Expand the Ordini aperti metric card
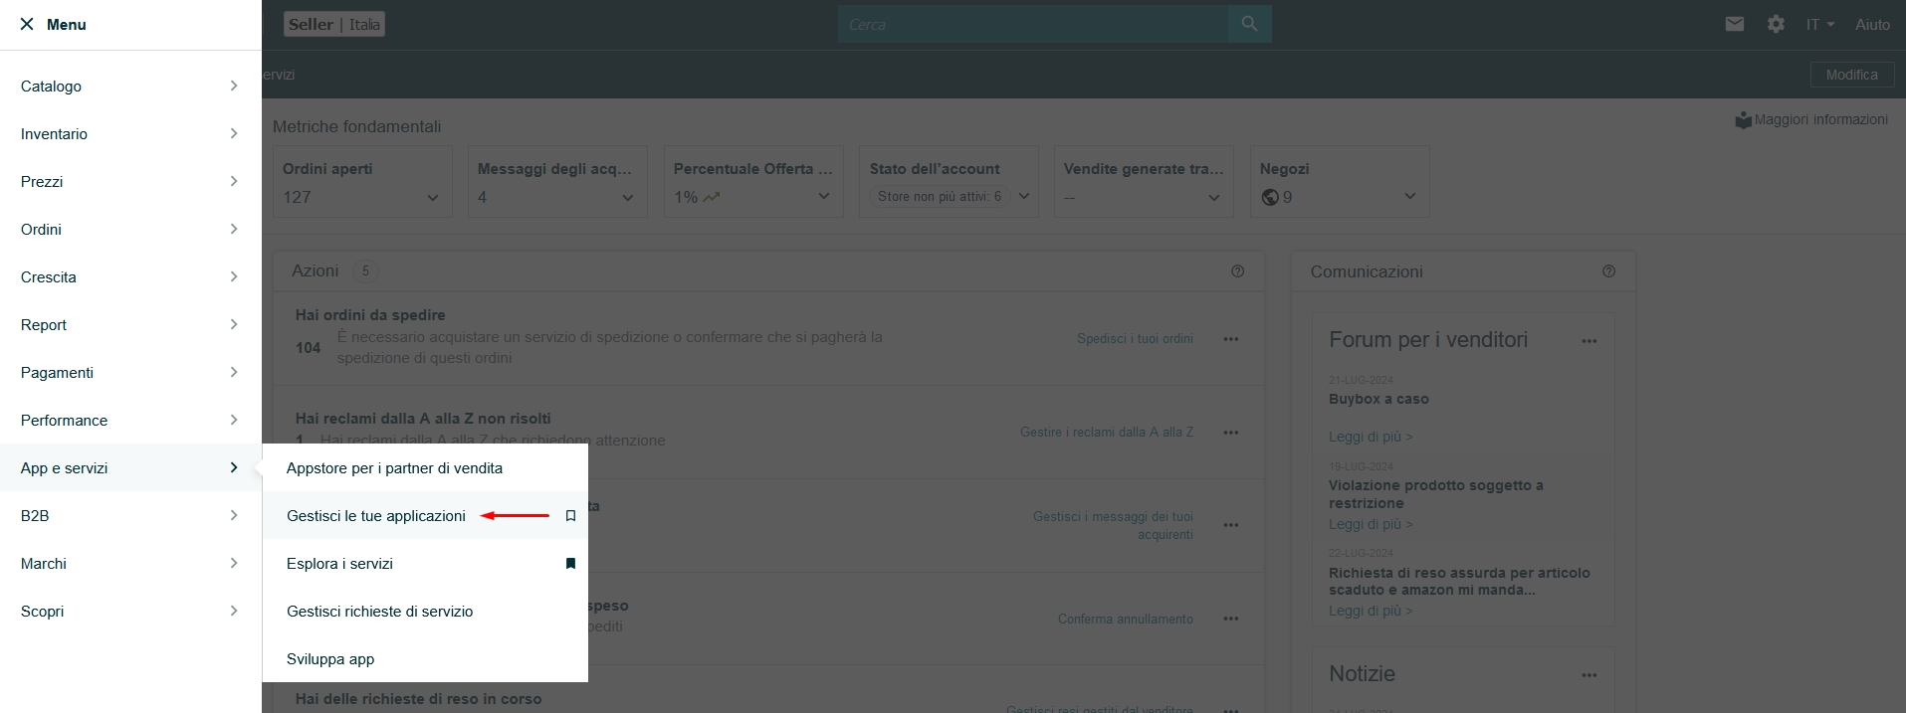 coord(432,197)
